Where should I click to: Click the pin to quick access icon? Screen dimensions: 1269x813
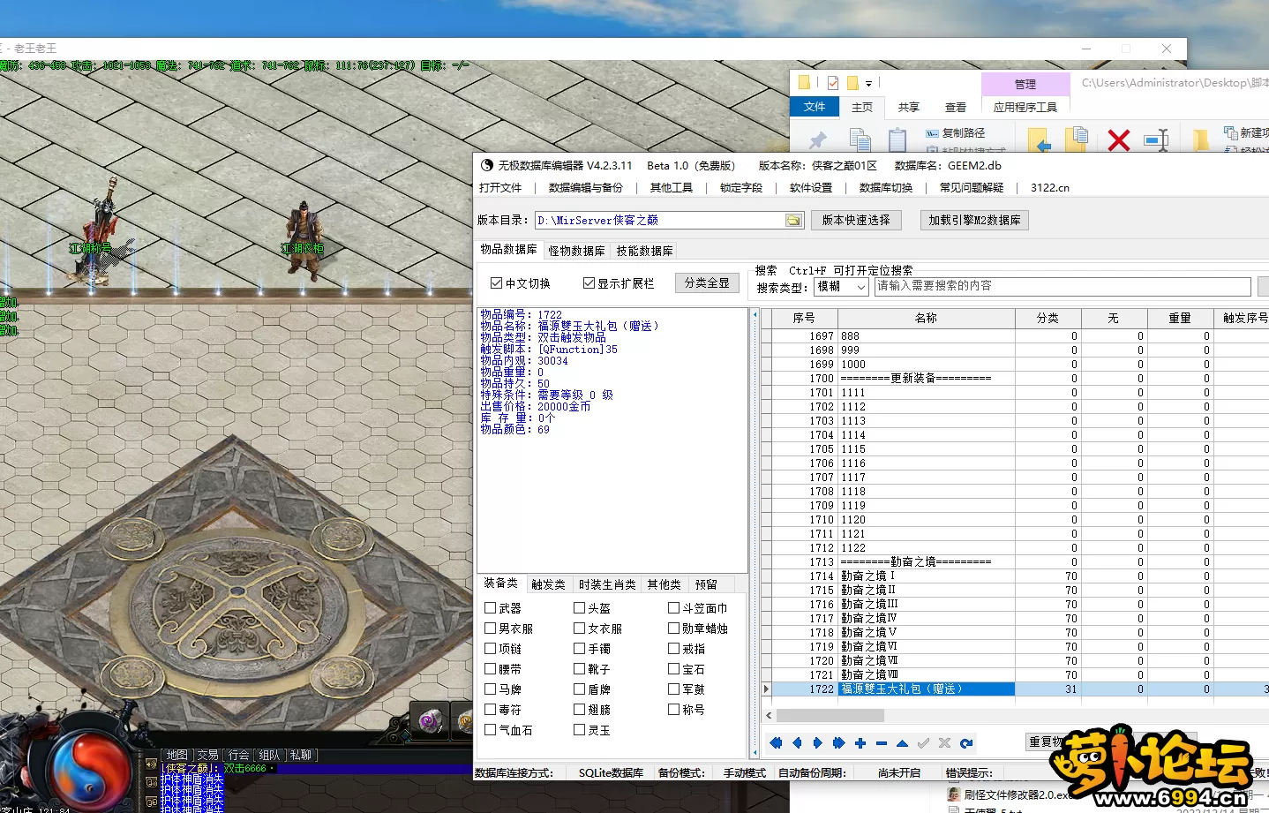point(818,139)
